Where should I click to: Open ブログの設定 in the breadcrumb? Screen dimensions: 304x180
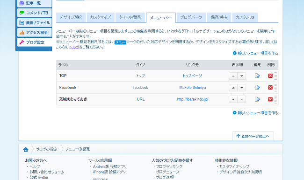(47, 149)
